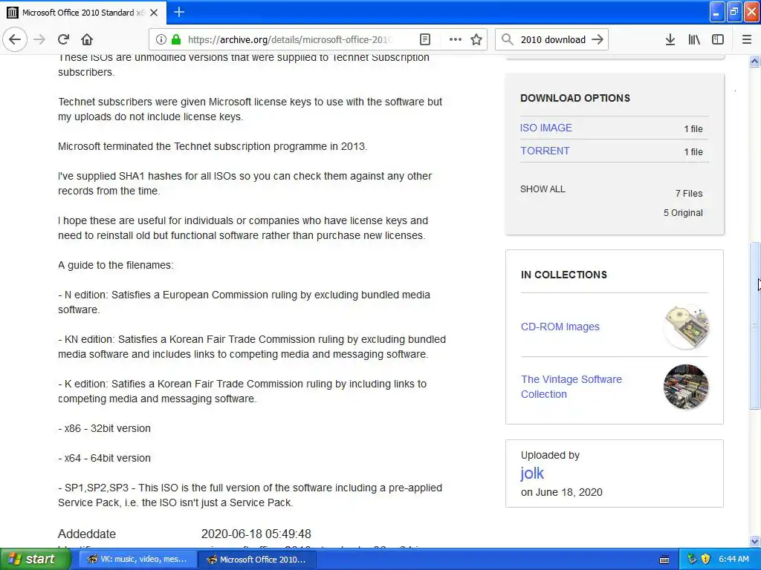Click the '5 Original' text
Image resolution: width=761 pixels, height=570 pixels.
tap(683, 213)
